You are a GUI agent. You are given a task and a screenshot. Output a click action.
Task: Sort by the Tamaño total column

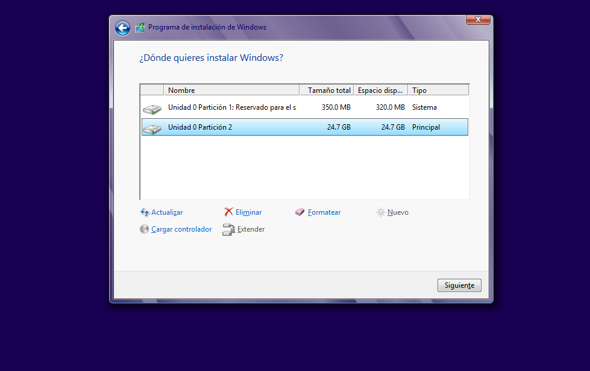326,90
